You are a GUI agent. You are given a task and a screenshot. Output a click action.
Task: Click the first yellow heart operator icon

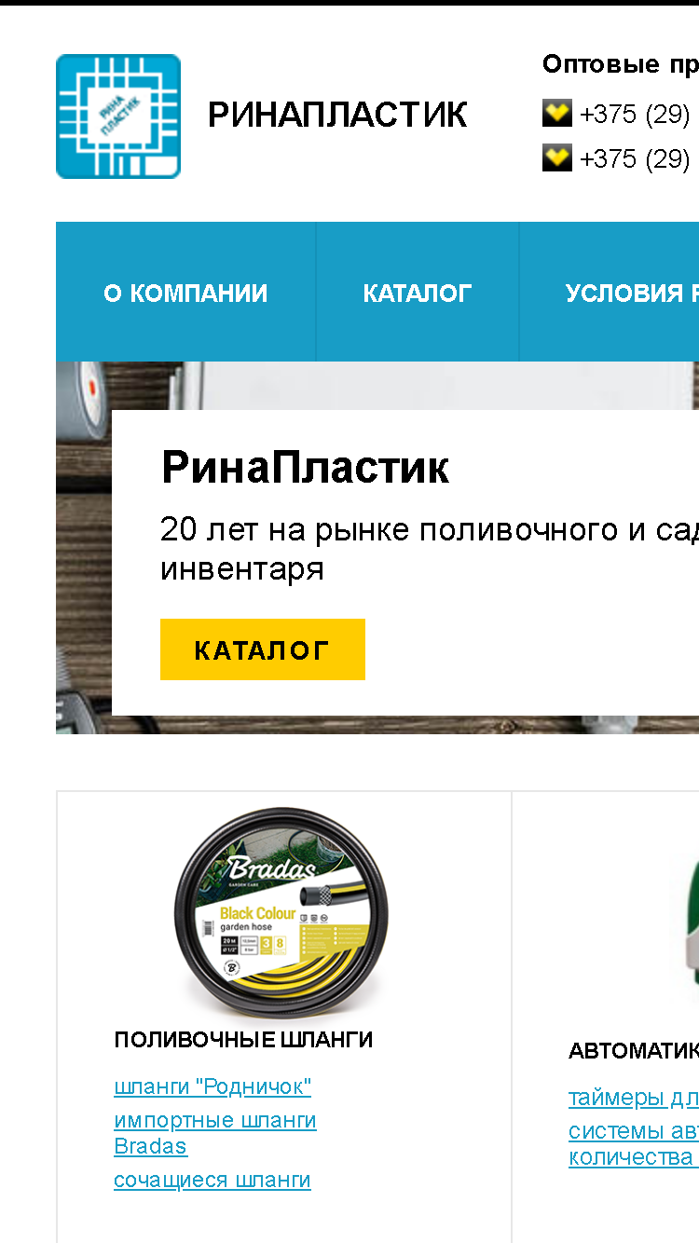(x=557, y=114)
